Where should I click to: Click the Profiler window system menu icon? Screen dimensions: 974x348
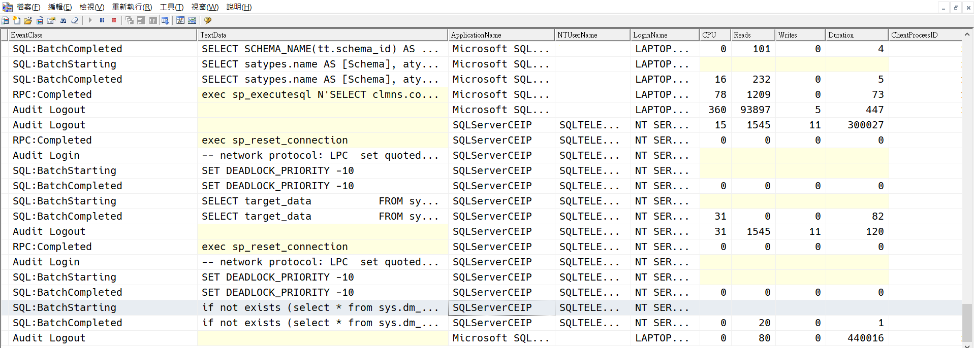point(8,7)
